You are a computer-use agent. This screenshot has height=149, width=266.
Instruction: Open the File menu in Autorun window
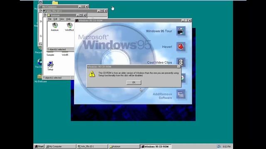(50, 19)
